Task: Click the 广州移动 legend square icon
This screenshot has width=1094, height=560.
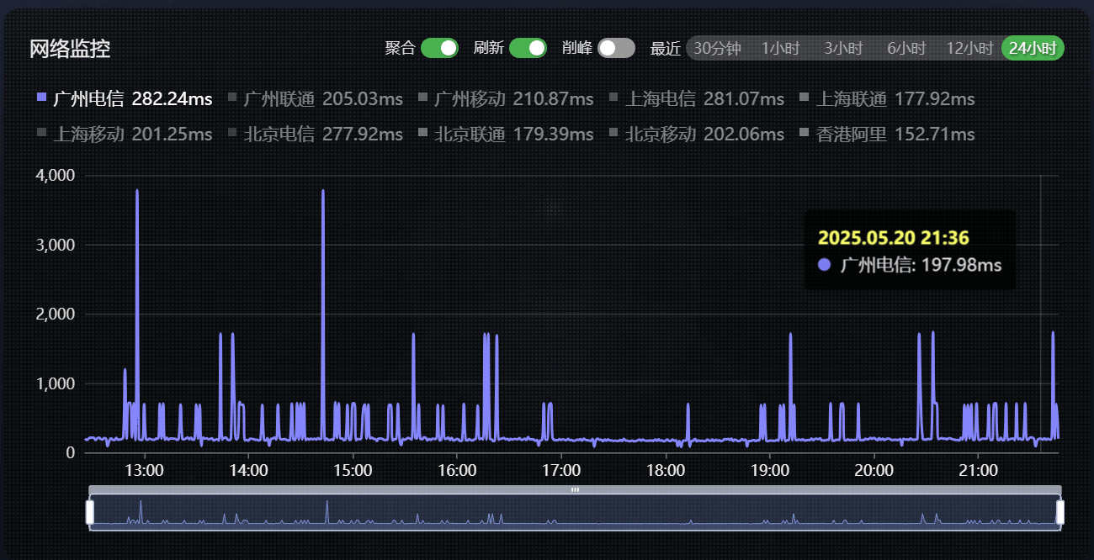Action: coord(423,98)
